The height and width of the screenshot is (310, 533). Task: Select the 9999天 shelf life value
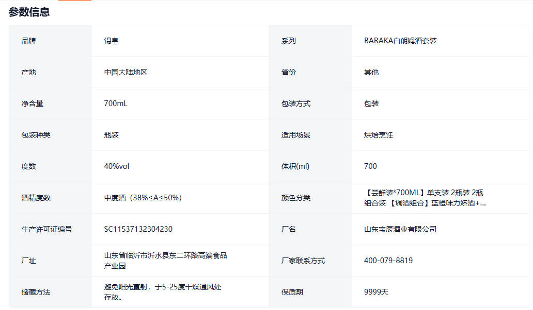[x=376, y=292]
